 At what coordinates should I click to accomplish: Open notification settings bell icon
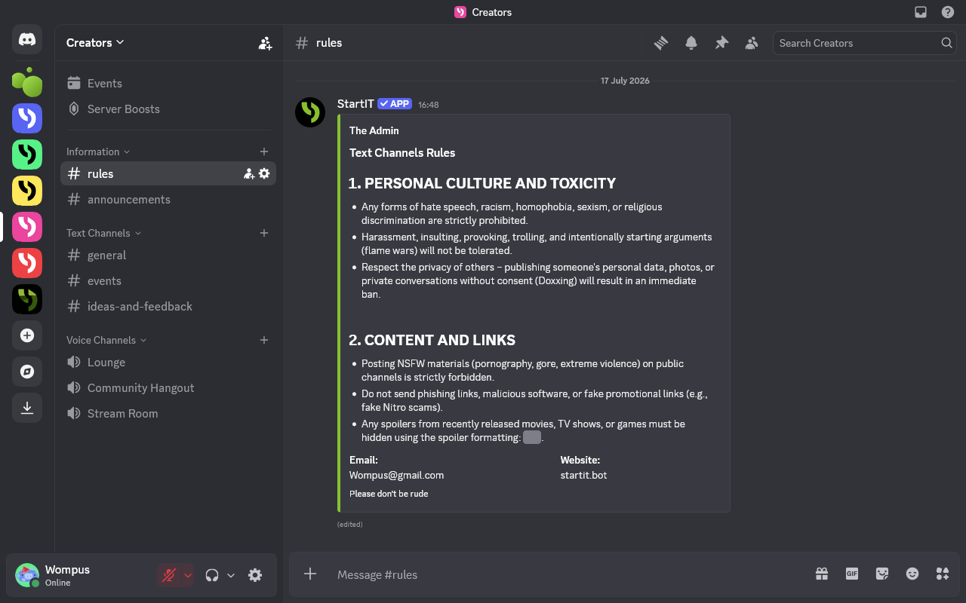click(x=691, y=43)
